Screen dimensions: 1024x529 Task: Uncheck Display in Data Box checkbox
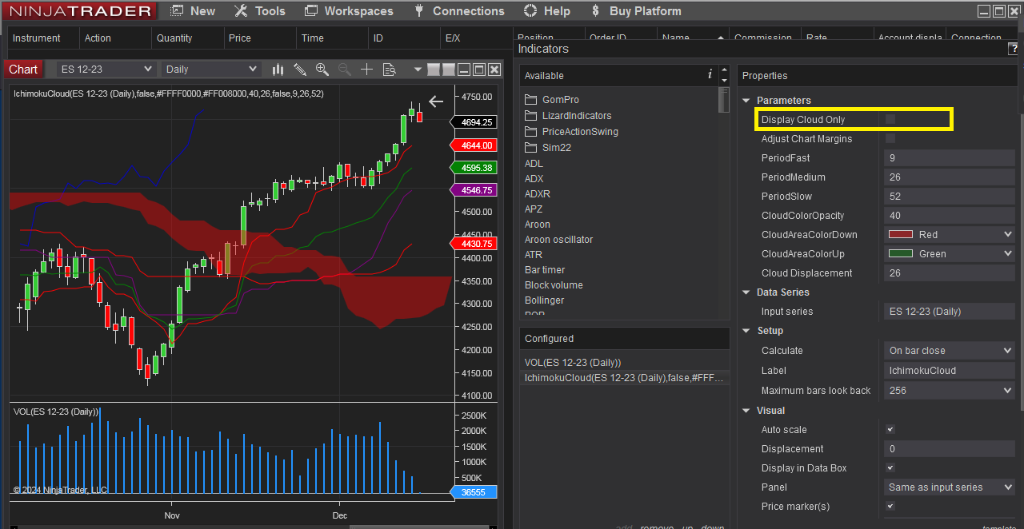click(890, 468)
